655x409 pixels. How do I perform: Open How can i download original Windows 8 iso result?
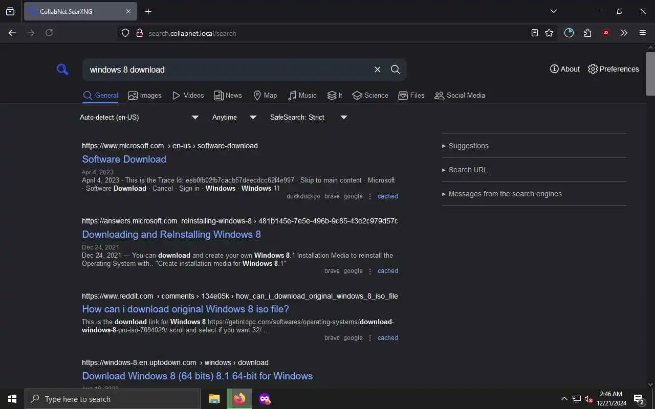tap(185, 309)
